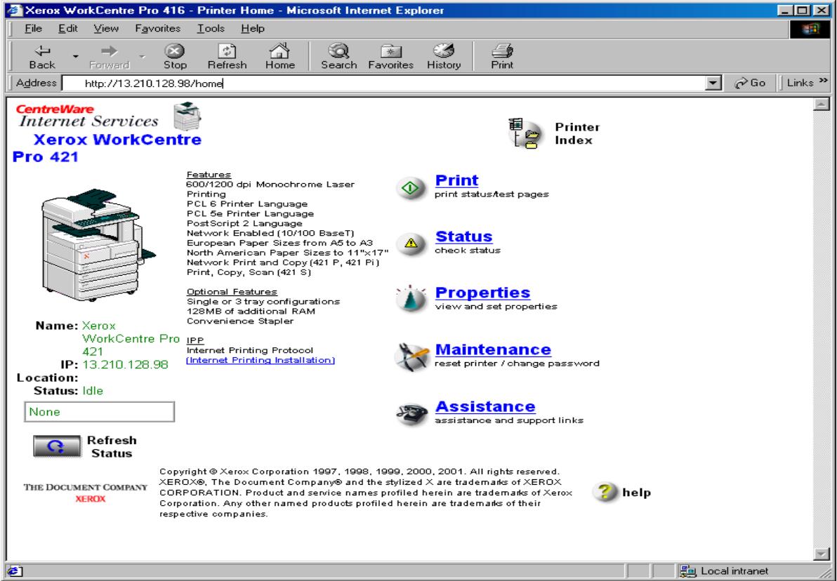837x581 pixels.
Task: Click the yellow question mark help icon
Action: pos(605,492)
